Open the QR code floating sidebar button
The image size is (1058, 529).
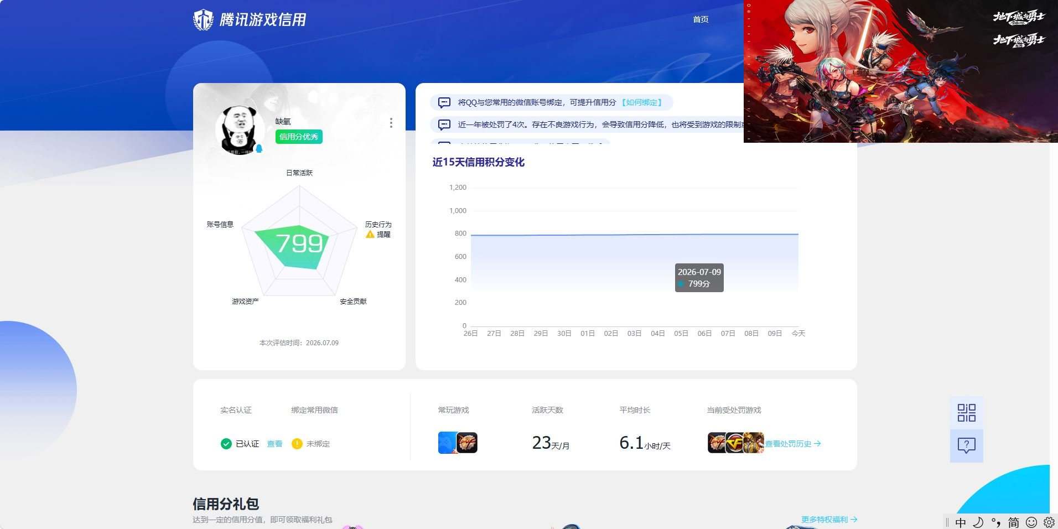click(x=967, y=413)
